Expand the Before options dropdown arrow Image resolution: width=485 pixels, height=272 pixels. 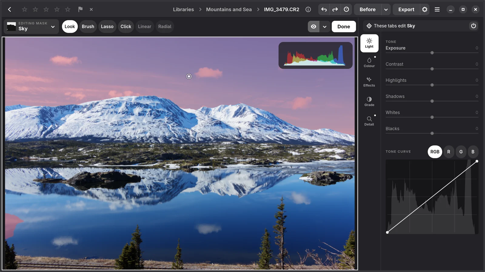(386, 9)
